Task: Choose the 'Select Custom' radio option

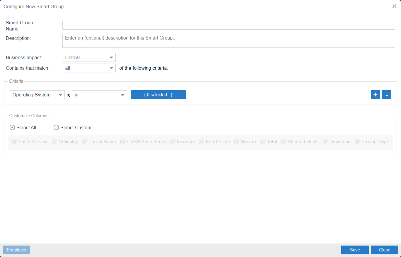Action: (x=56, y=127)
